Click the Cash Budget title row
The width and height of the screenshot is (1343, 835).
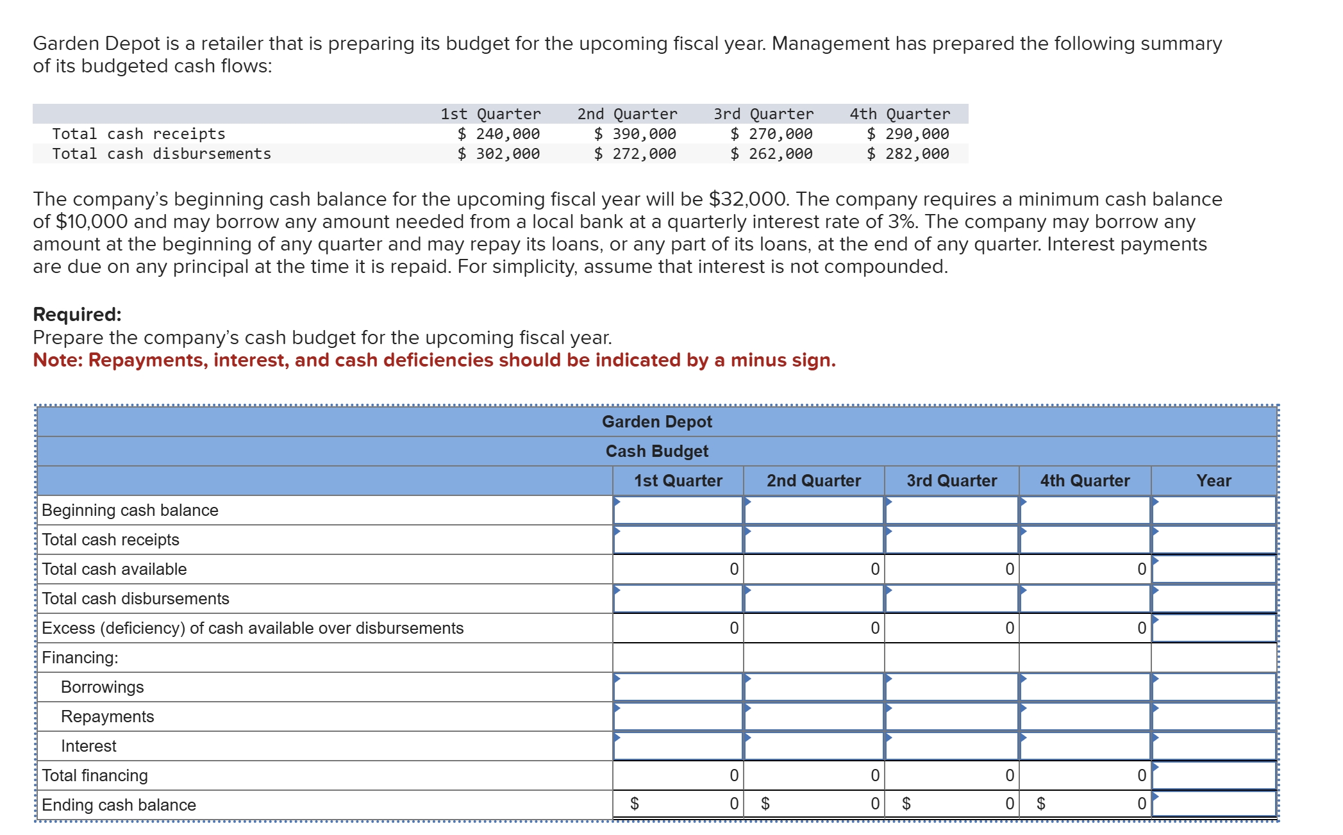pos(656,451)
